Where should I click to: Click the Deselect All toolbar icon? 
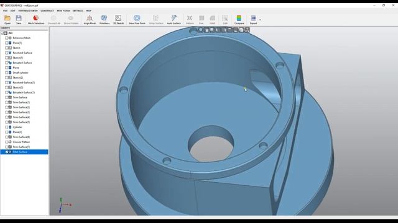(54, 18)
